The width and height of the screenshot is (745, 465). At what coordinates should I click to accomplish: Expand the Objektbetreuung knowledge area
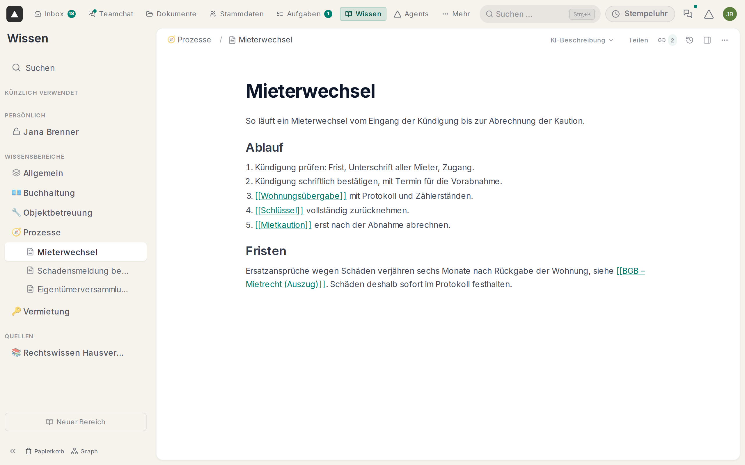click(75, 212)
